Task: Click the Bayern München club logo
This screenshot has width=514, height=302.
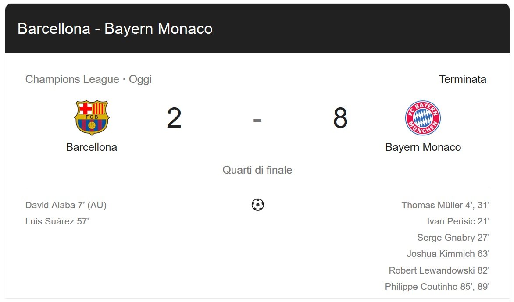Action: point(423,117)
